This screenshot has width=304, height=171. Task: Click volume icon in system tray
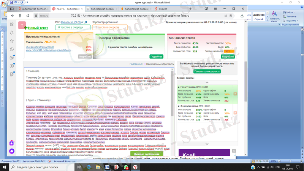[272, 167]
